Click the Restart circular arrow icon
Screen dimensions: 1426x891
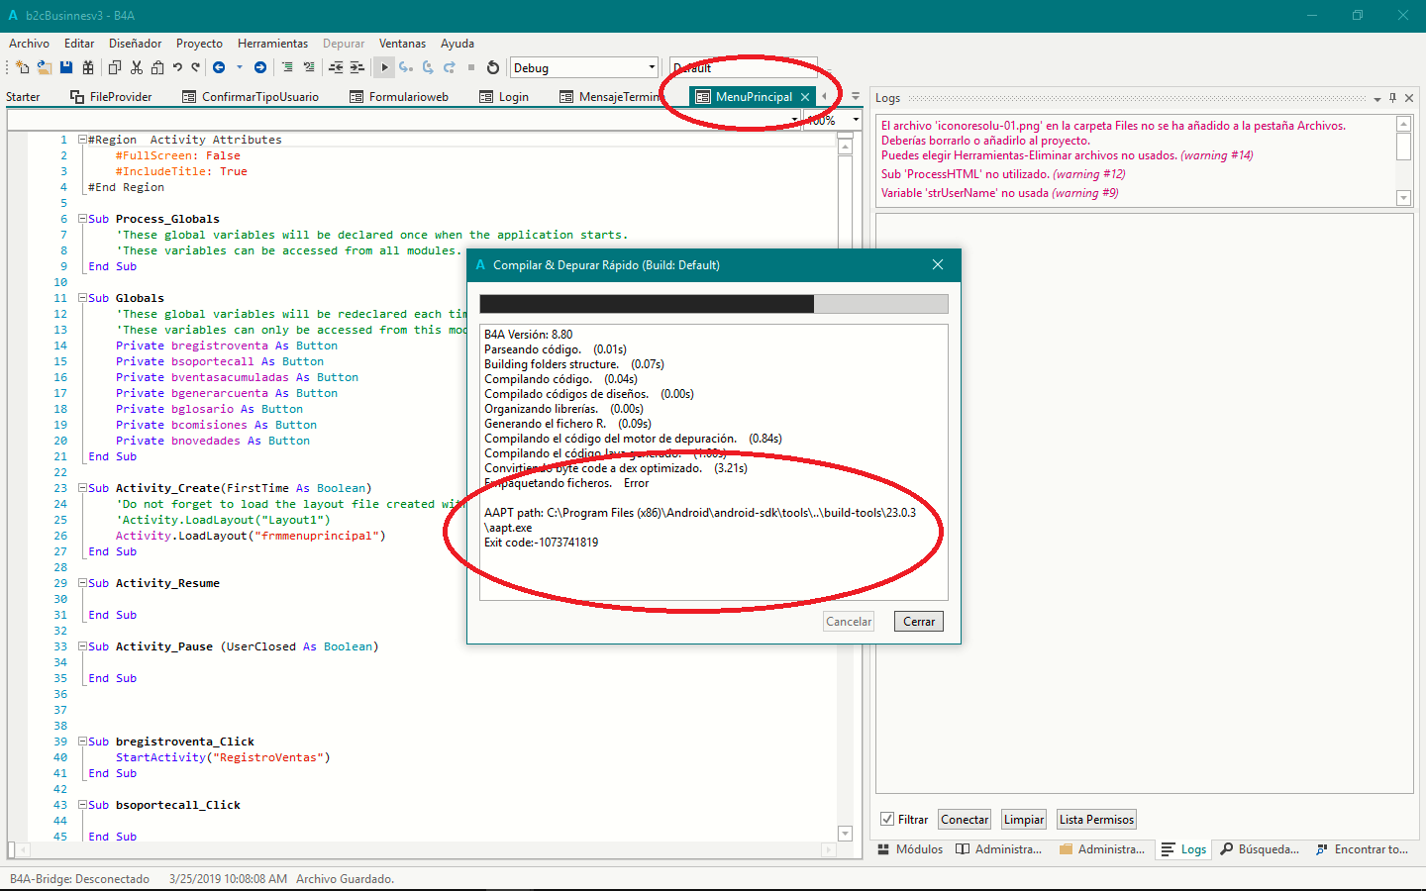point(493,67)
